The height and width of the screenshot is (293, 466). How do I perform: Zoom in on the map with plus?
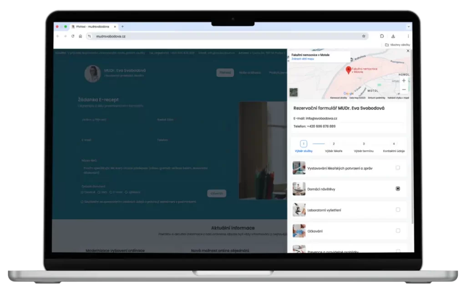(404, 81)
